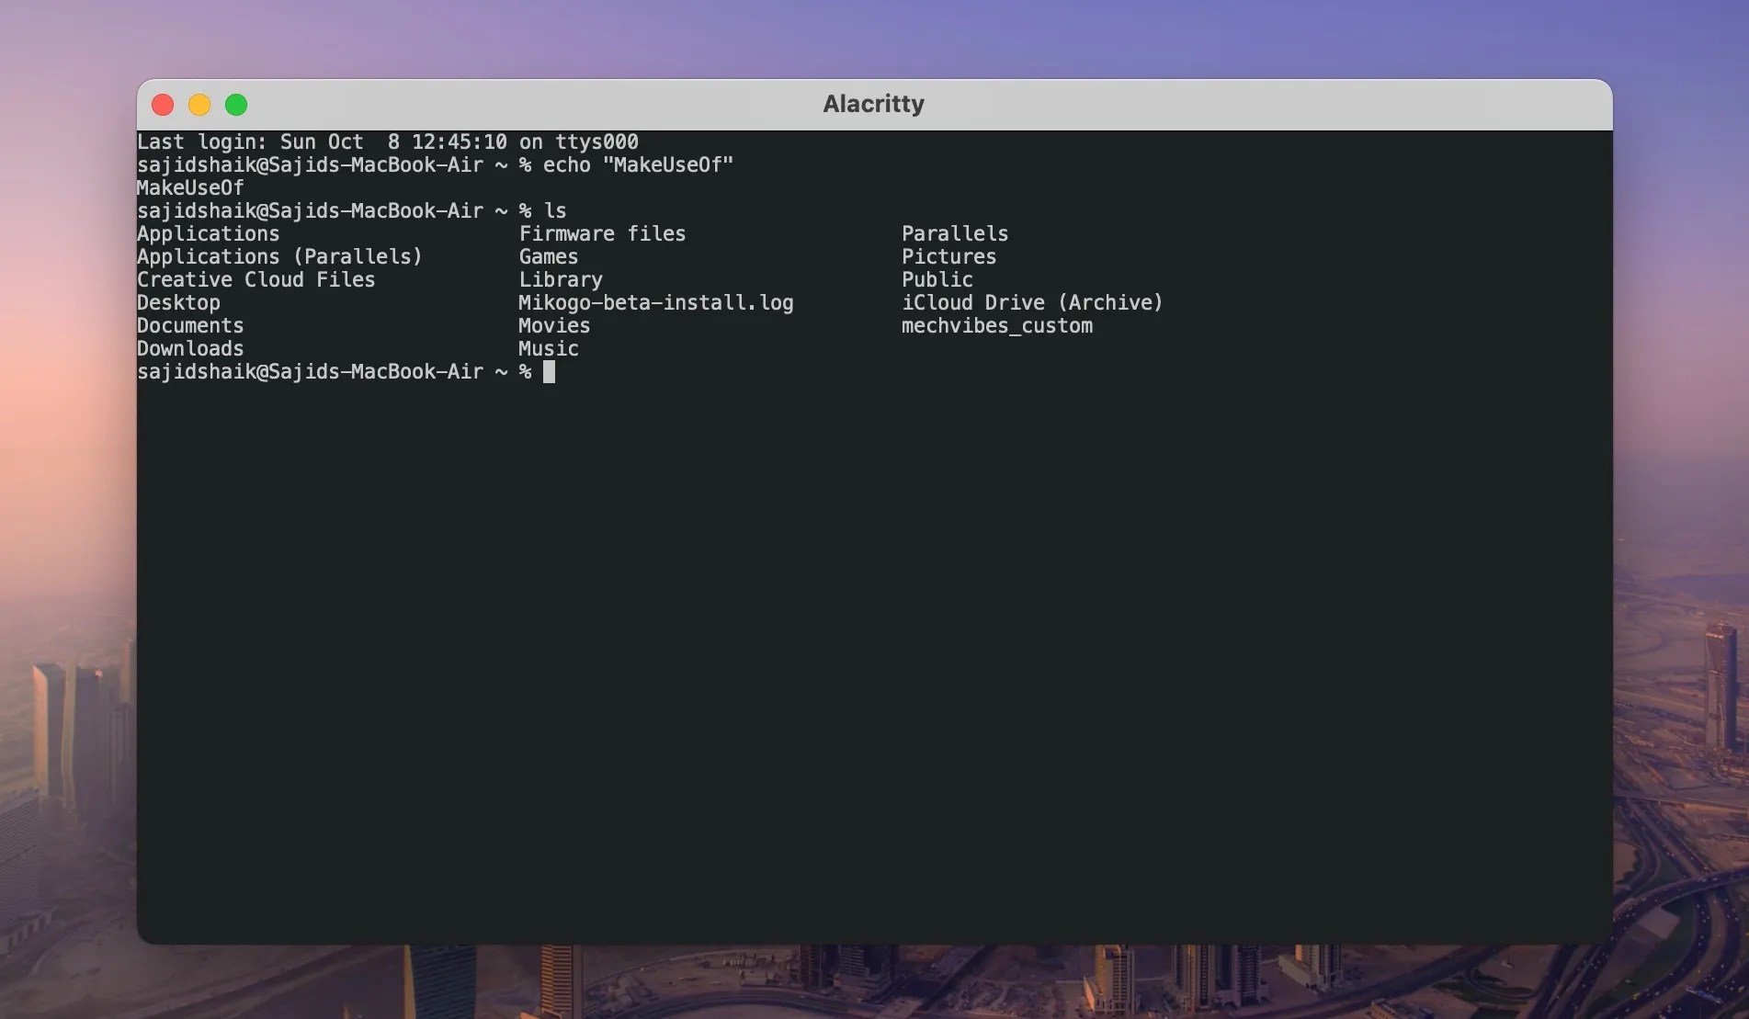Click the Last login timestamp line
Image resolution: width=1749 pixels, height=1019 pixels.
tap(386, 142)
